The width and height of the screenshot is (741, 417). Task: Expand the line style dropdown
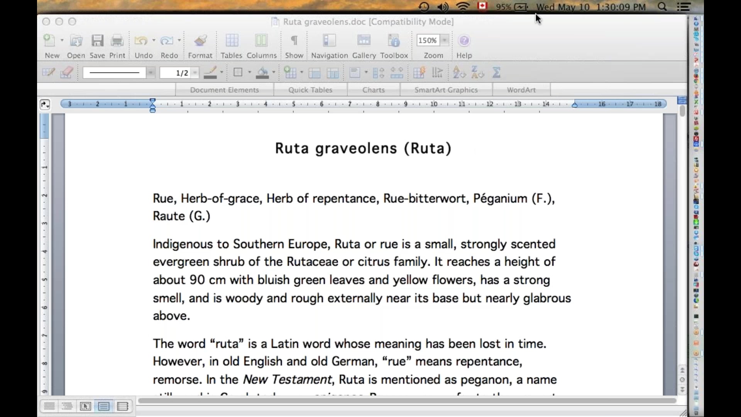tap(151, 73)
